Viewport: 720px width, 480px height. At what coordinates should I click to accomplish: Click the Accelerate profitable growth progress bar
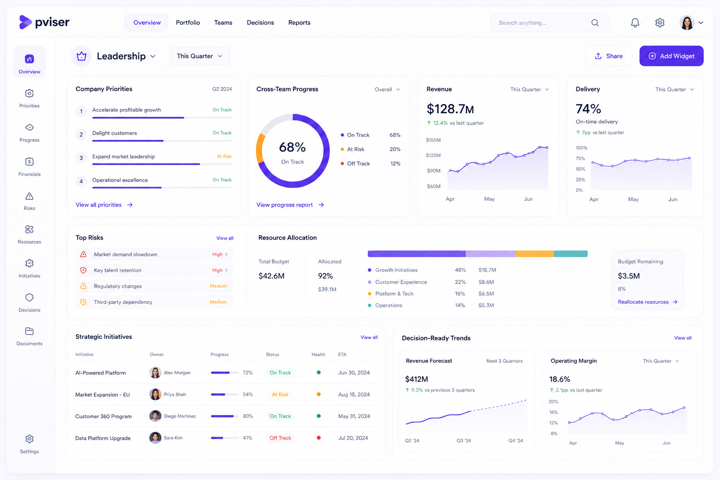point(162,118)
